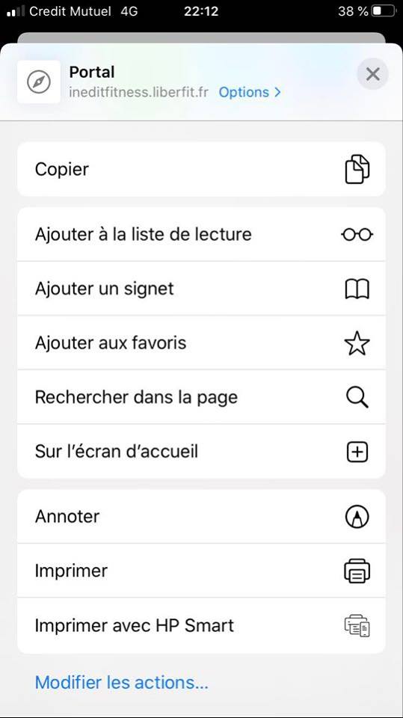Tap the magnifying glass search icon
Screen dimensions: 403x718
pos(357,397)
